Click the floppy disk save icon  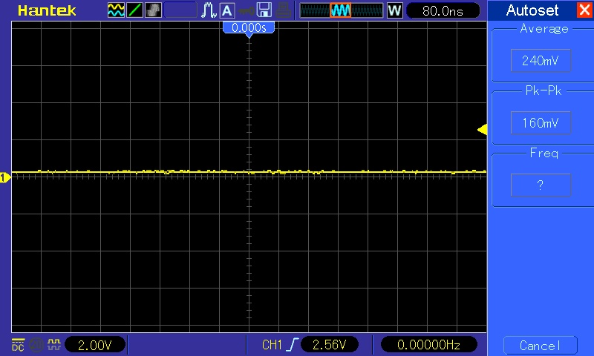pyautogui.click(x=264, y=10)
